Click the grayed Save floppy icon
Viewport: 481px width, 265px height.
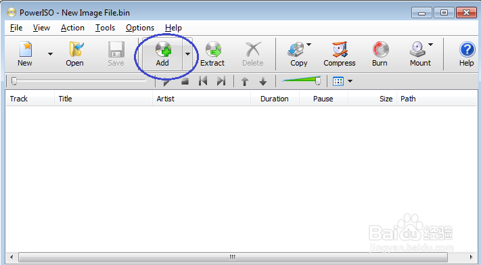tap(116, 49)
